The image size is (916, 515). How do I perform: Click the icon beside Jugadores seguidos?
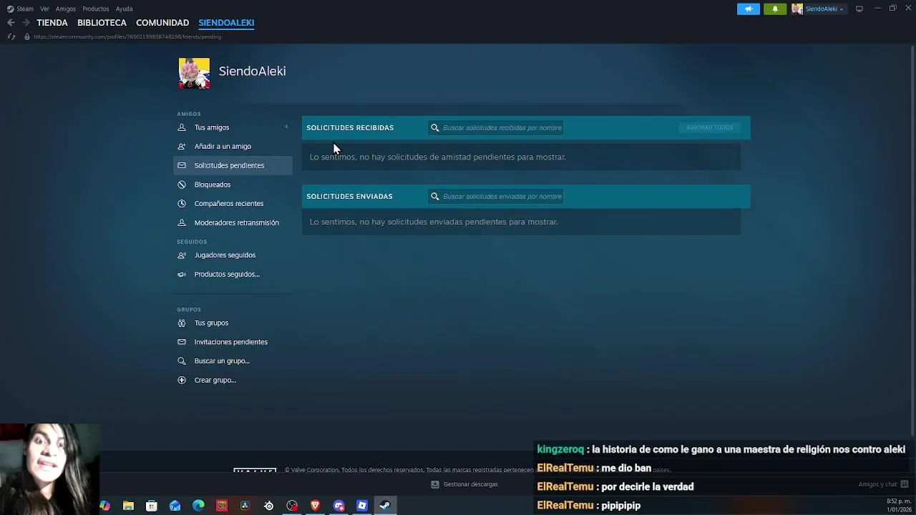(x=182, y=255)
